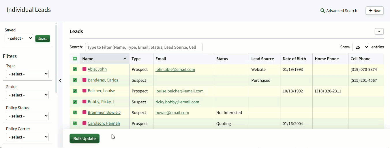
Task: Toggle the select-all checkbox in table header
Action: point(75,59)
